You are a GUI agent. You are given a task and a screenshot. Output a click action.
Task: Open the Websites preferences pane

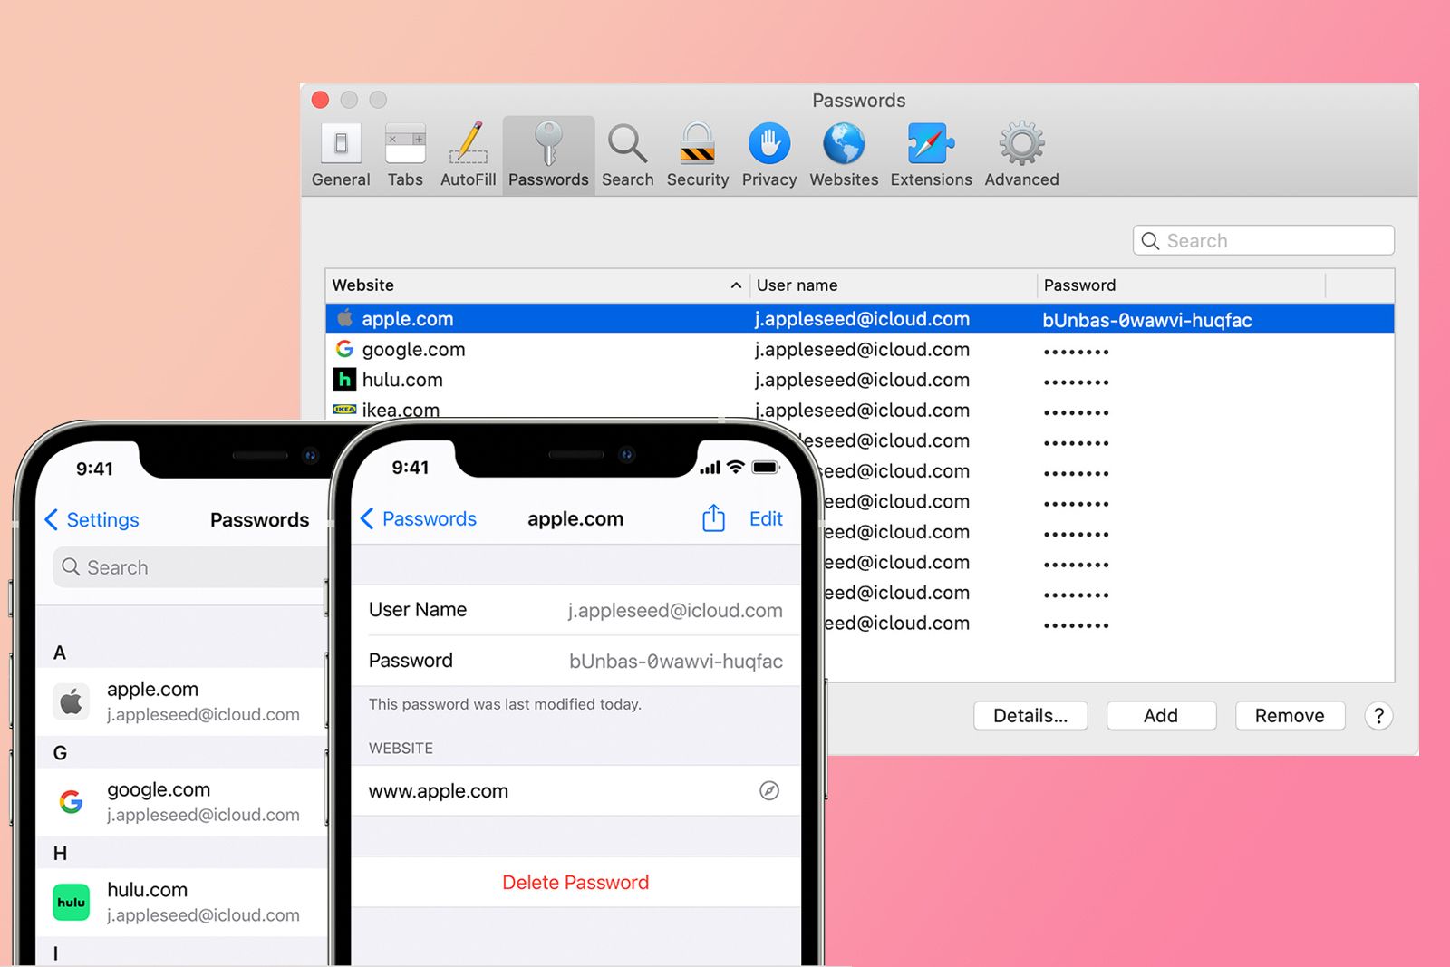(844, 154)
